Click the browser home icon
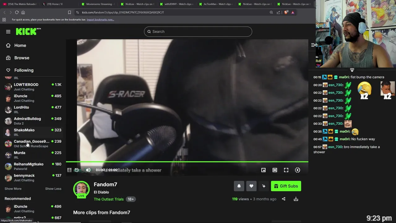Viewport: 396px width, 223px height. [x=23, y=12]
